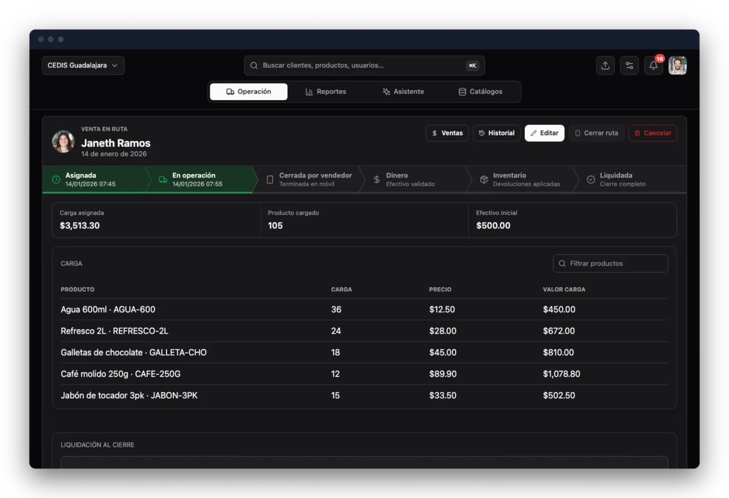Viewport: 729px width, 498px height.
Task: Click the Editar button
Action: pos(544,133)
